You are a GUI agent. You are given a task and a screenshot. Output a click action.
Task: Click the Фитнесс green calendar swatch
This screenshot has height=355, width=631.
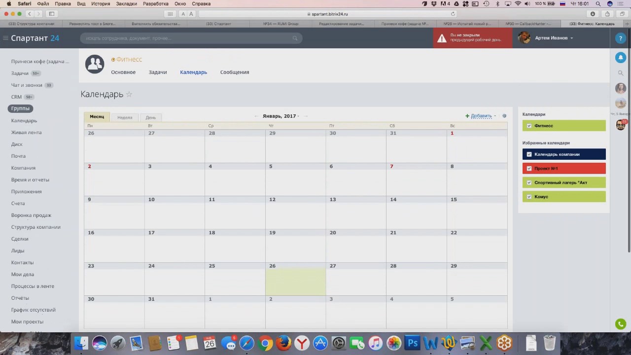pos(564,126)
